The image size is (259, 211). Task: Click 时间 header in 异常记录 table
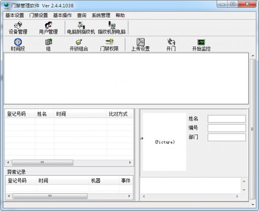point(63,181)
